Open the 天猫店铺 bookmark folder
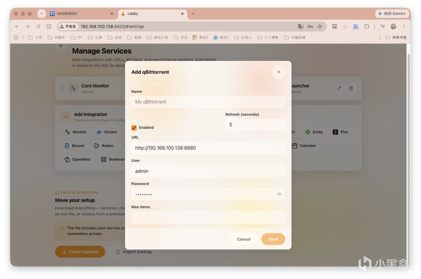Viewport: 421px width, 279px height. [x=294, y=37]
